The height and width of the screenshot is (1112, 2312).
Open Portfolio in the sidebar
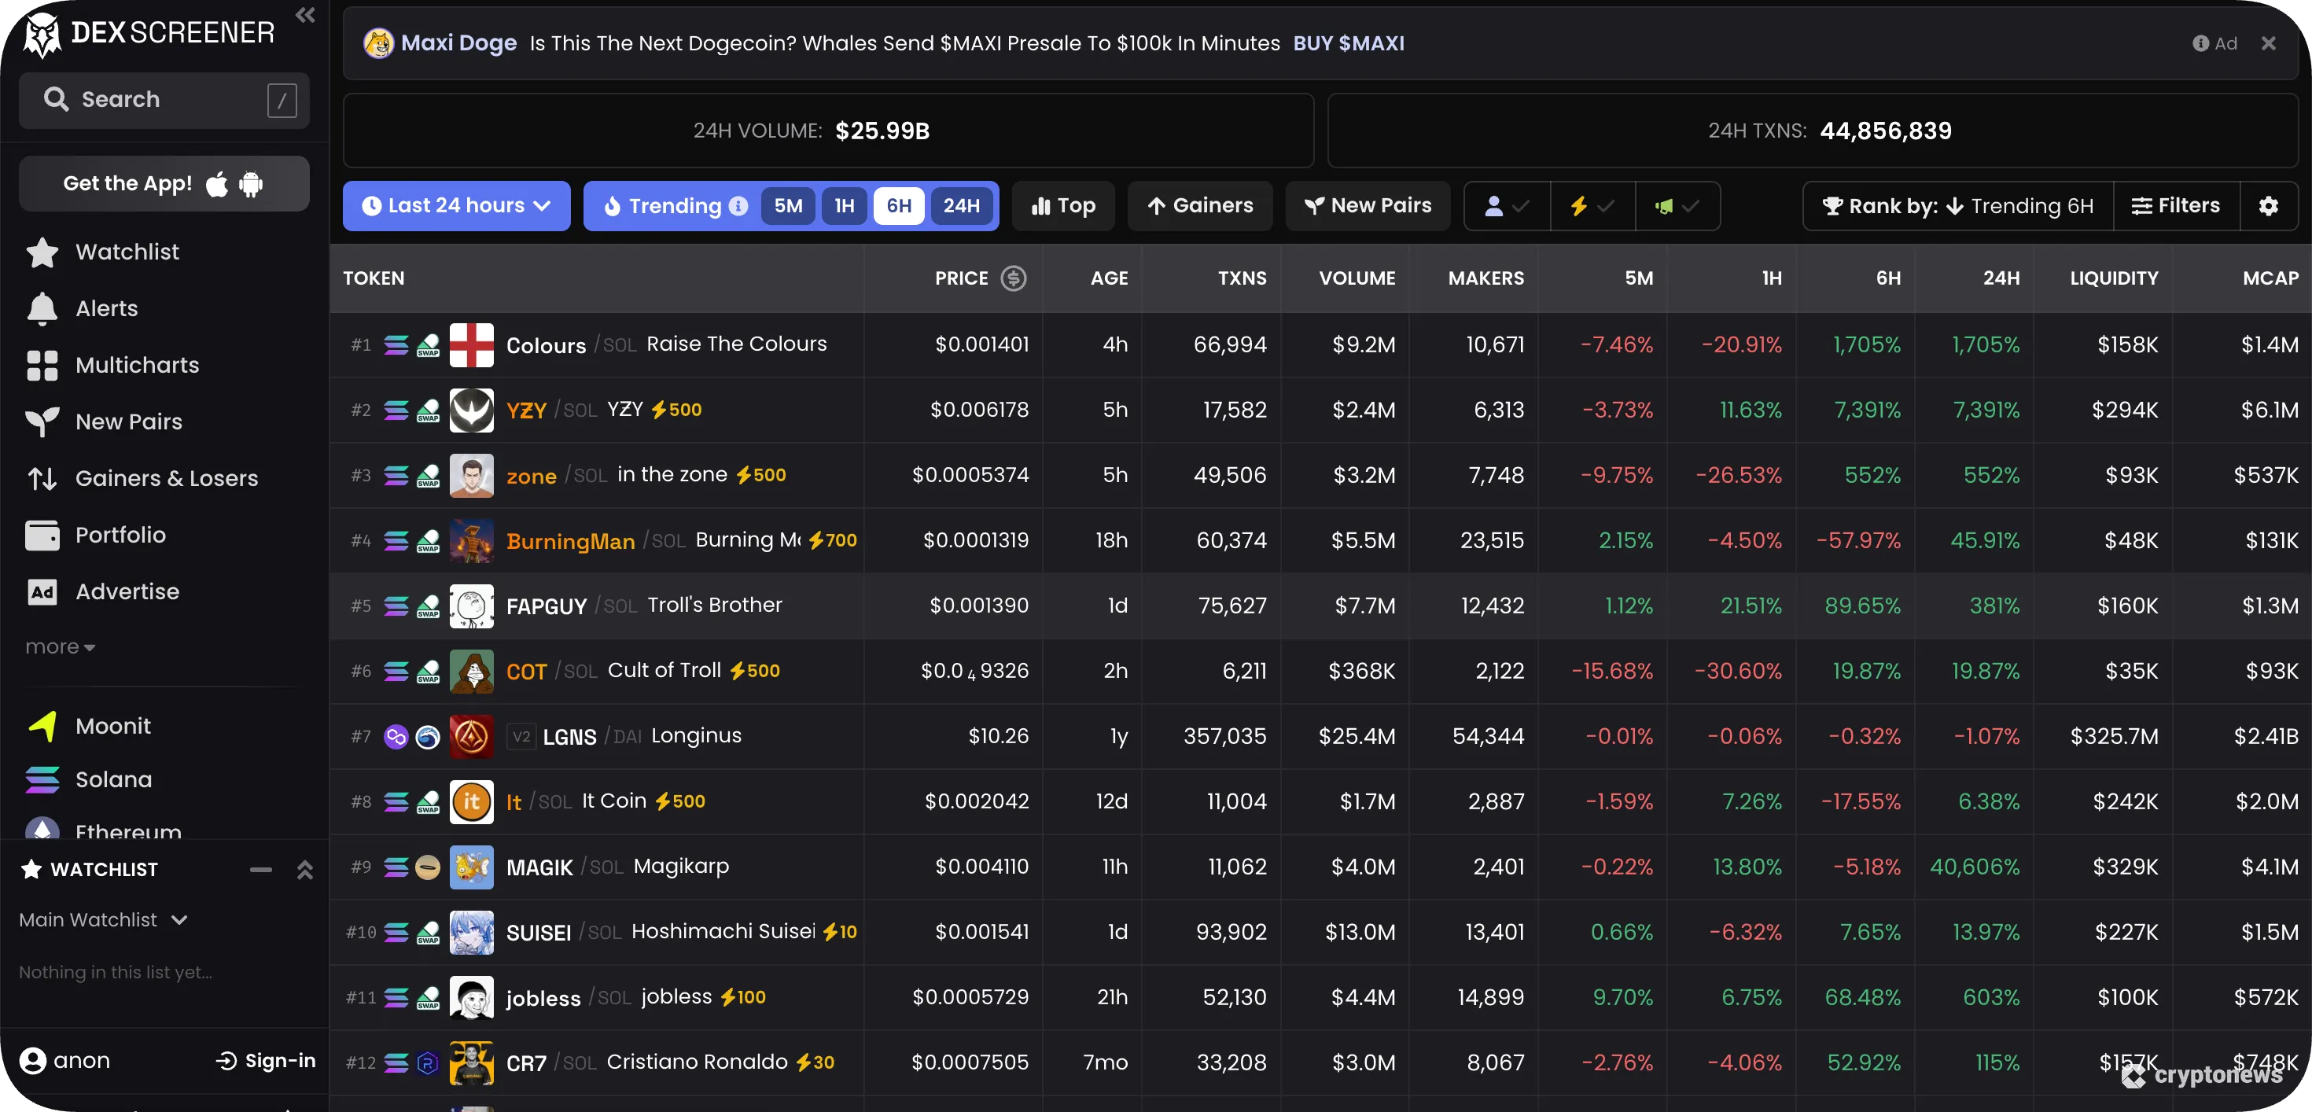point(41,534)
